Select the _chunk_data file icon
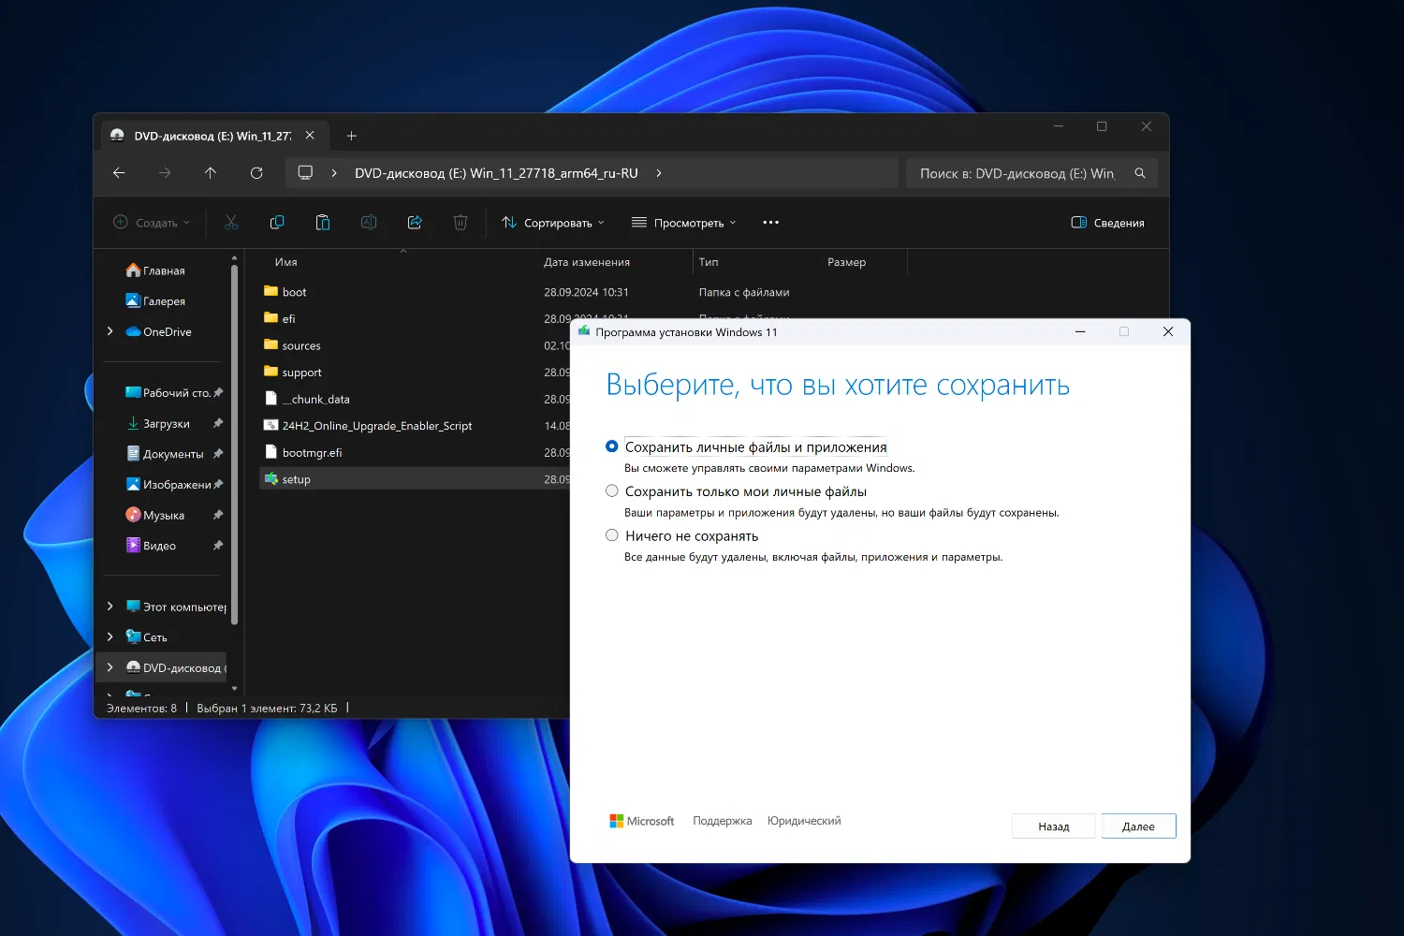The image size is (1404, 936). click(x=271, y=398)
